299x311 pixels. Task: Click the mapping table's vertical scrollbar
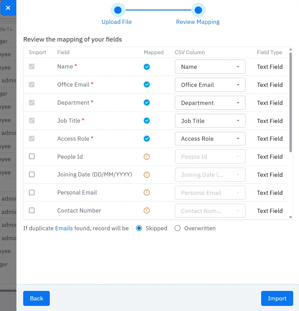coord(290,102)
